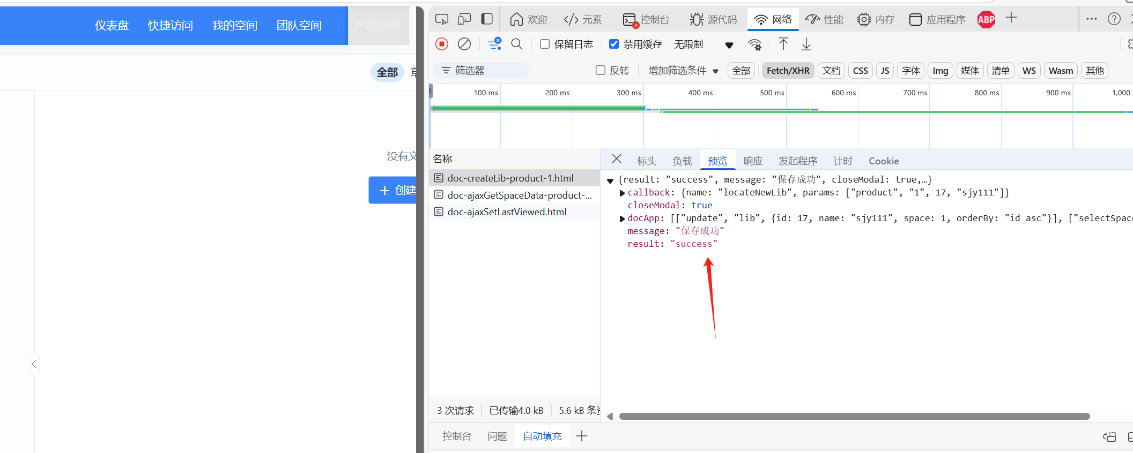
Task: Open the network search magnifier icon
Action: pos(517,44)
